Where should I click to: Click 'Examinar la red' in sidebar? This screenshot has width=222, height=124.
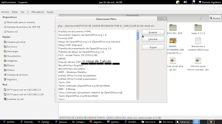tap(14, 99)
